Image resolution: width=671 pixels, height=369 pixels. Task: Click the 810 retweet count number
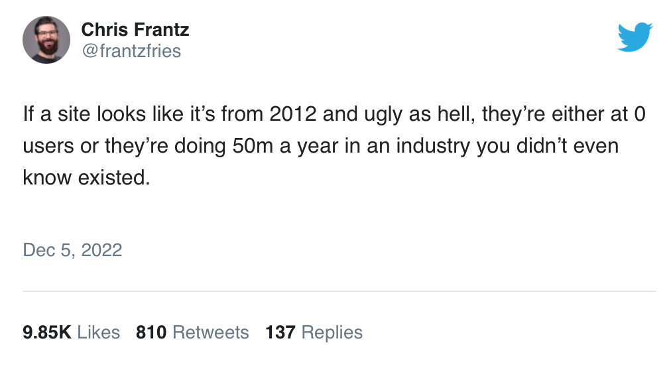[151, 332]
